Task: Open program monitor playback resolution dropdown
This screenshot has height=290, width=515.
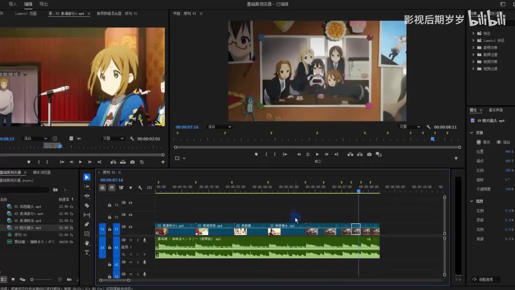Action: (410, 127)
